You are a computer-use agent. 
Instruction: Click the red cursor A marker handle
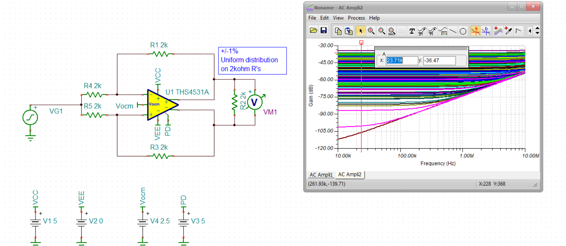[361, 42]
